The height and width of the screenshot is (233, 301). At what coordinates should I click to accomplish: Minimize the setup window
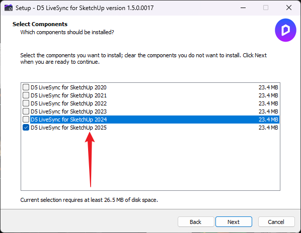[243, 8]
